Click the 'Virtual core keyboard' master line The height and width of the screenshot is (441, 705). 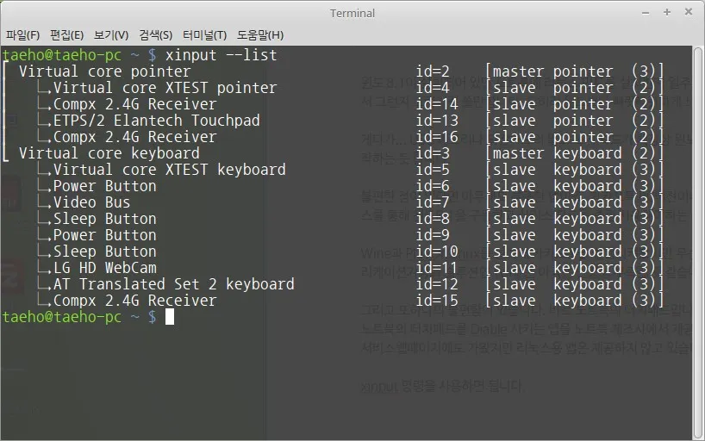coord(109,153)
